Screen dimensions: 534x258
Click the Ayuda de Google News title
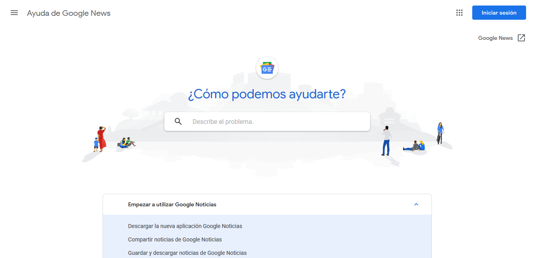click(69, 13)
